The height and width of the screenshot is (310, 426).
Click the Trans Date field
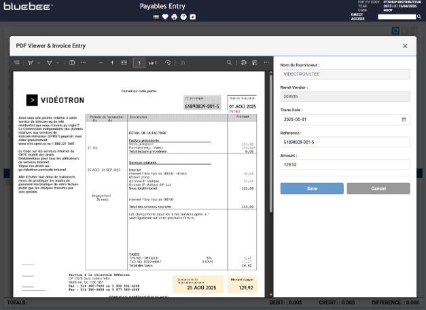pyautogui.click(x=345, y=119)
